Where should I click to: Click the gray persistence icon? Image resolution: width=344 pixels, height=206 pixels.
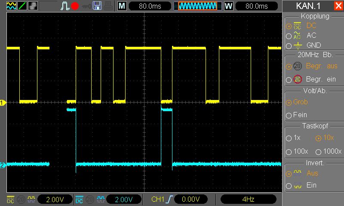(33, 6)
